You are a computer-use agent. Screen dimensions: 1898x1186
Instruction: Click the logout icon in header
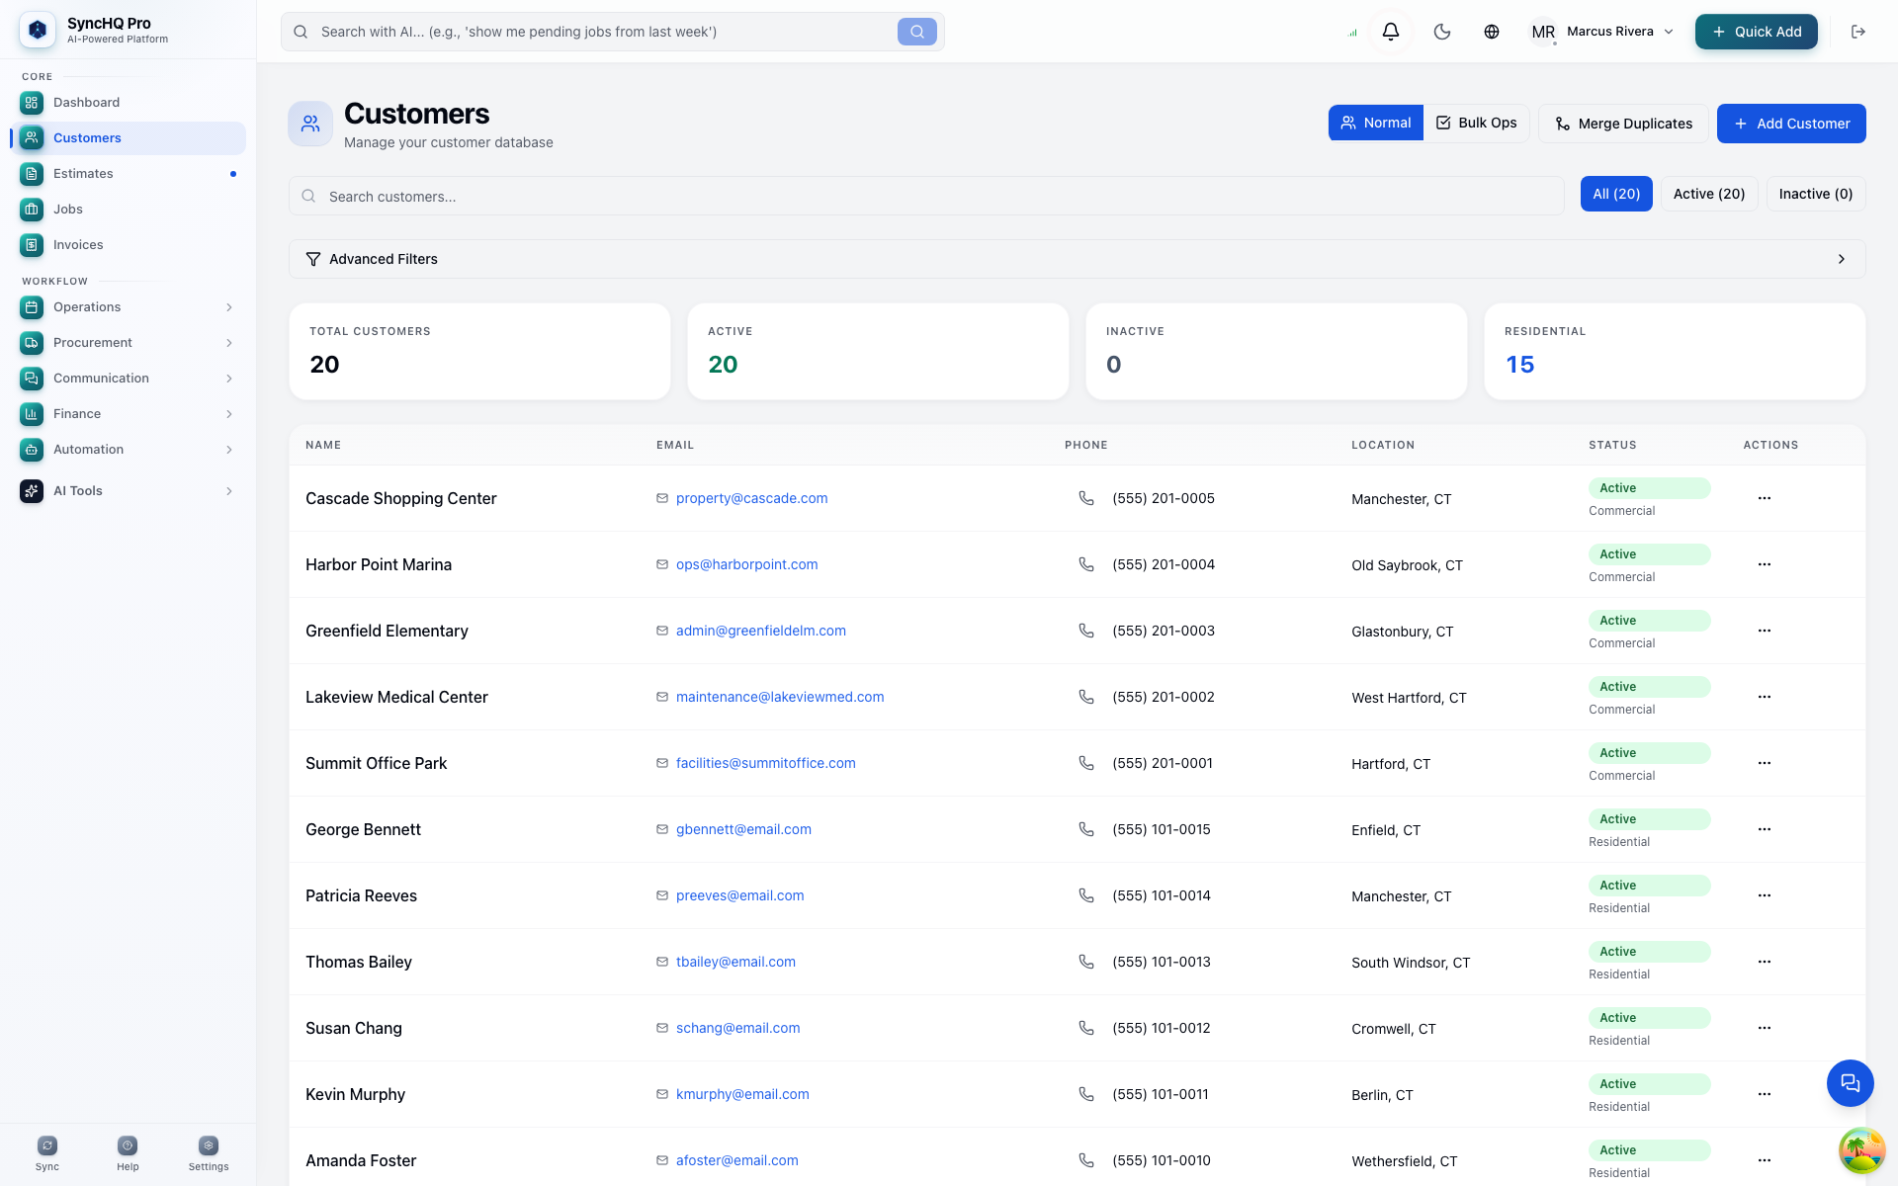(x=1858, y=32)
